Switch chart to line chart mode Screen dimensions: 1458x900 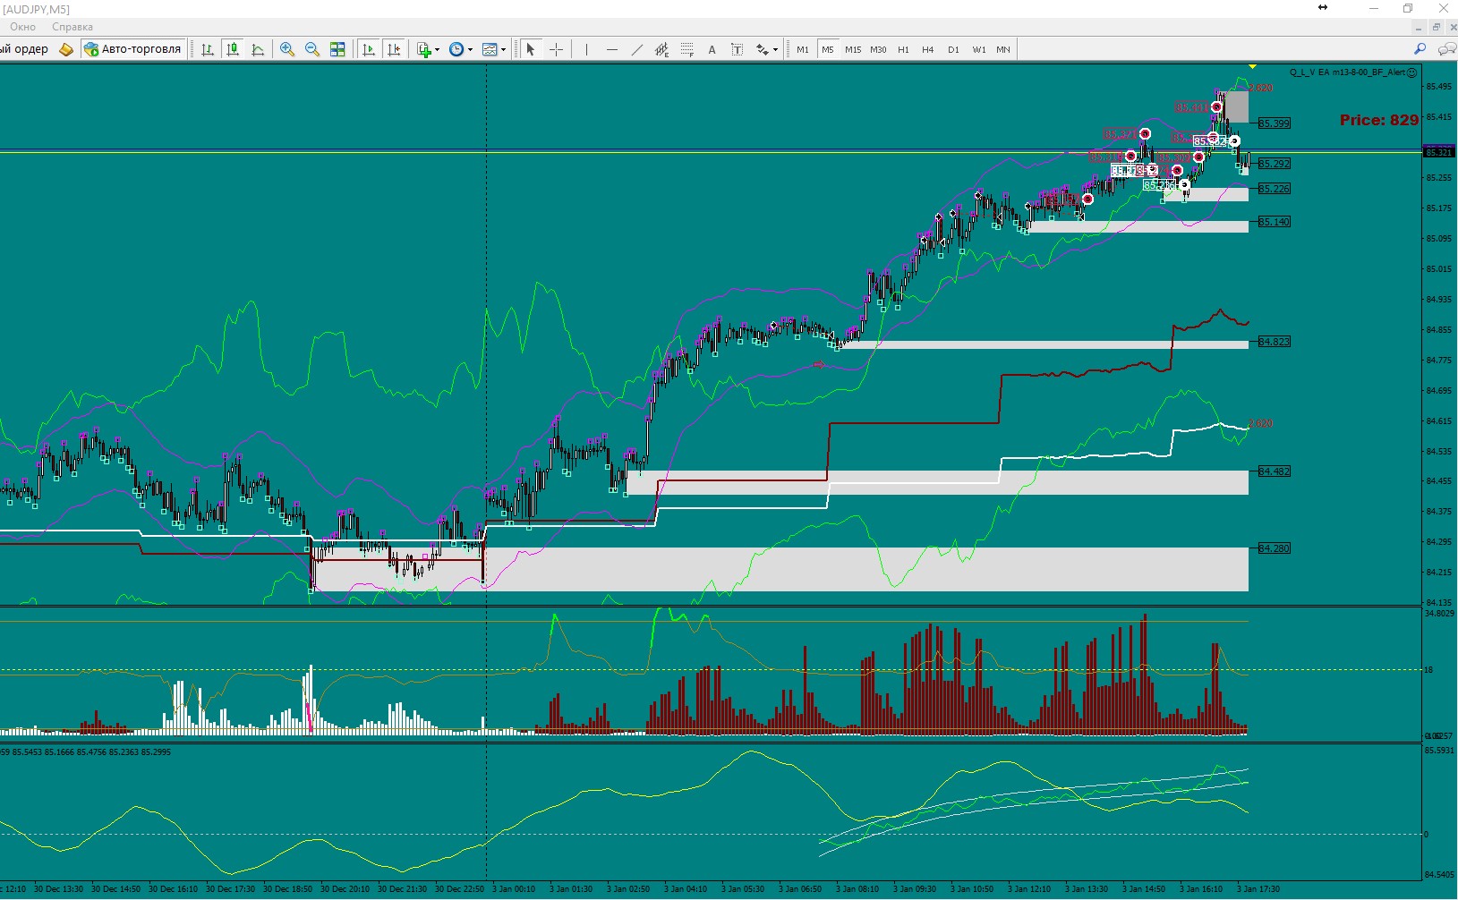pyautogui.click(x=258, y=49)
